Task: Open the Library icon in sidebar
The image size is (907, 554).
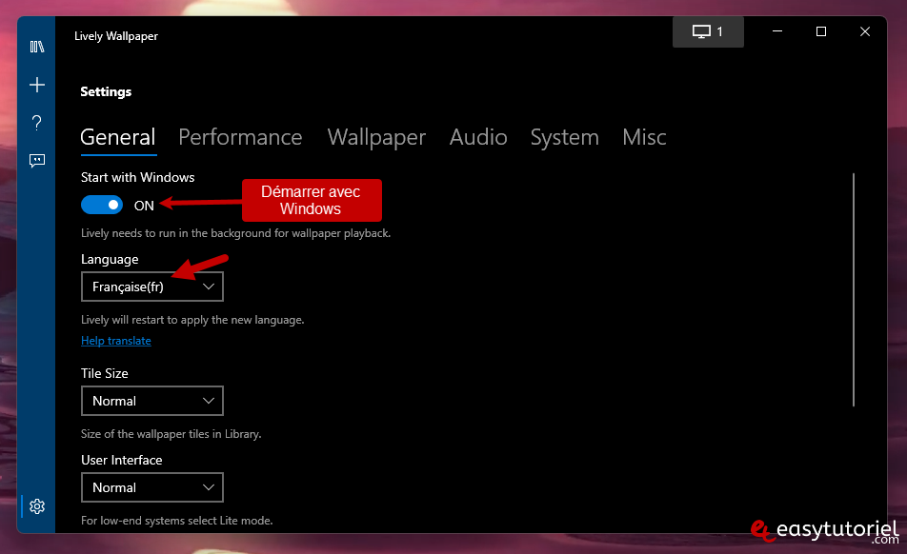Action: (37, 47)
